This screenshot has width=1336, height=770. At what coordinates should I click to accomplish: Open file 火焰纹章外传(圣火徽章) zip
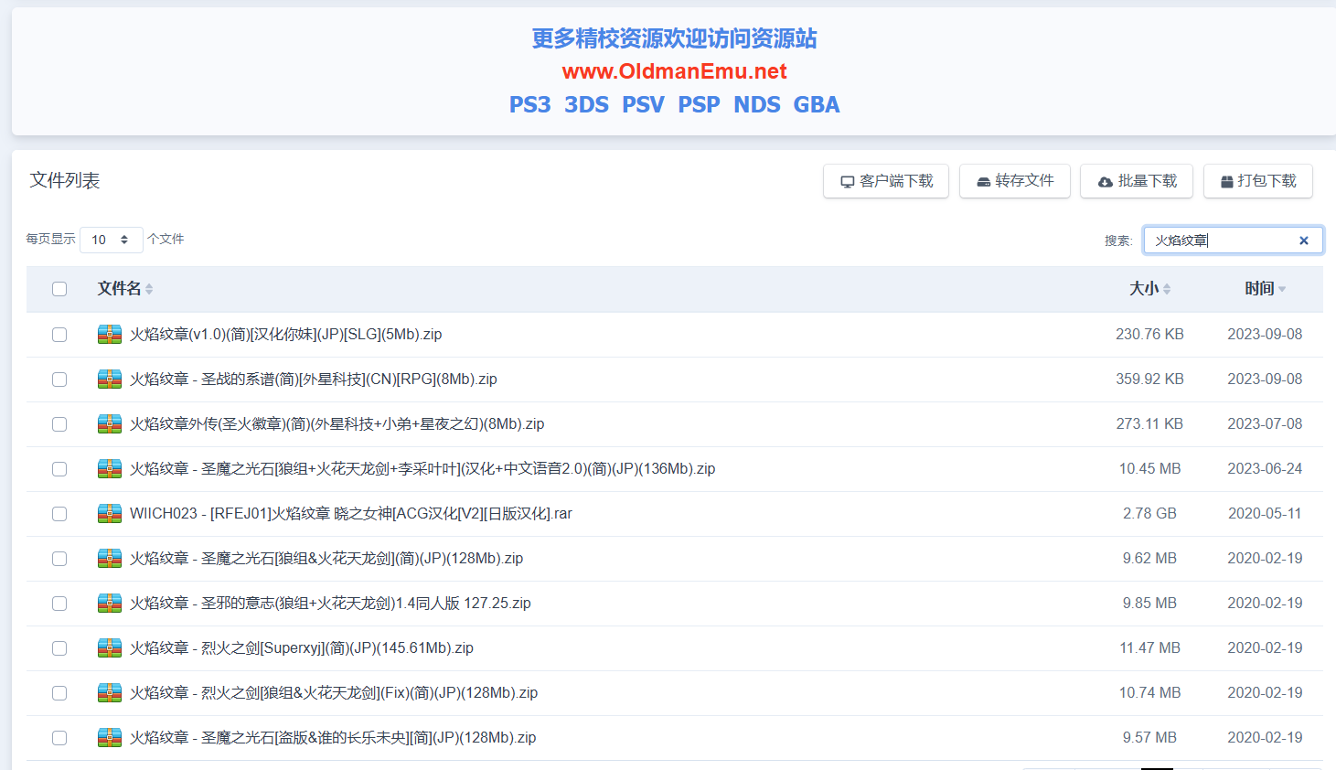coord(337,424)
